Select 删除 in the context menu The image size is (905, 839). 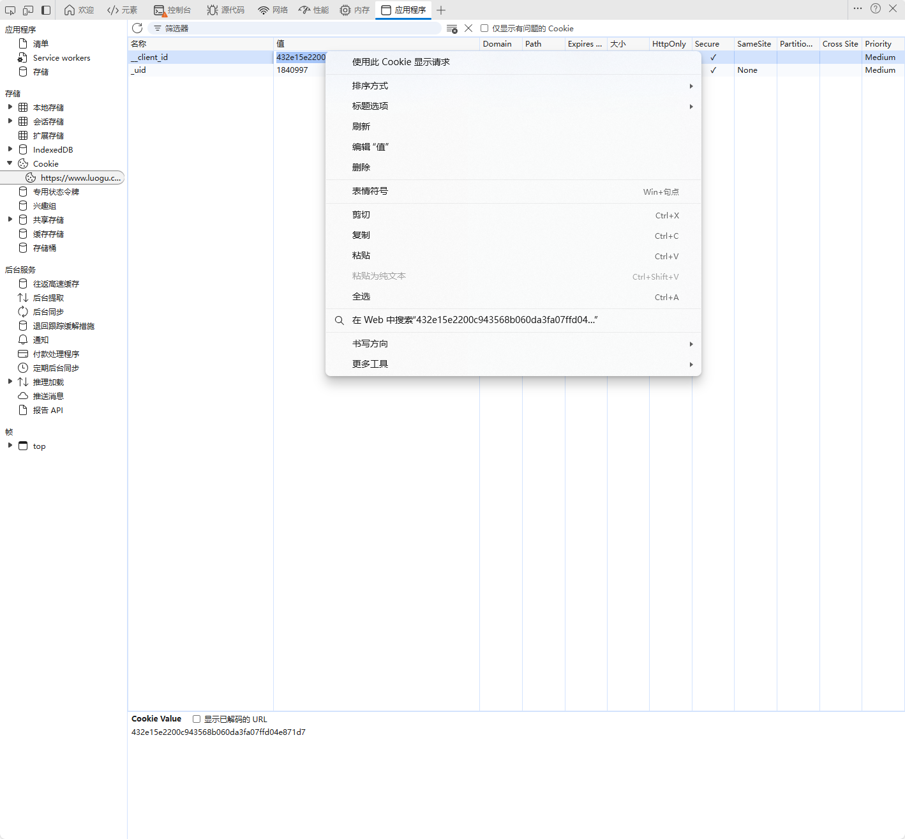click(361, 167)
